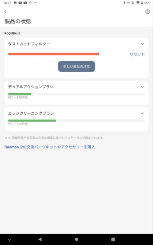Tap the edge cleaning brush progress bar
Viewport: 153px width, 245px height.
pos(76,121)
